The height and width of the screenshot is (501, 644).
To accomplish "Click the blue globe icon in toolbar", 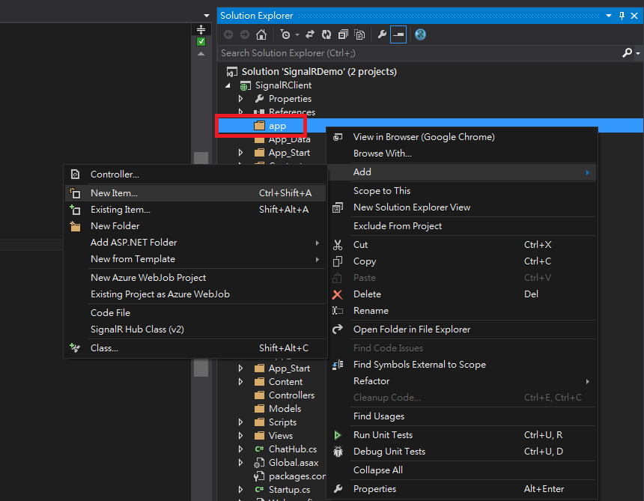I will [420, 34].
